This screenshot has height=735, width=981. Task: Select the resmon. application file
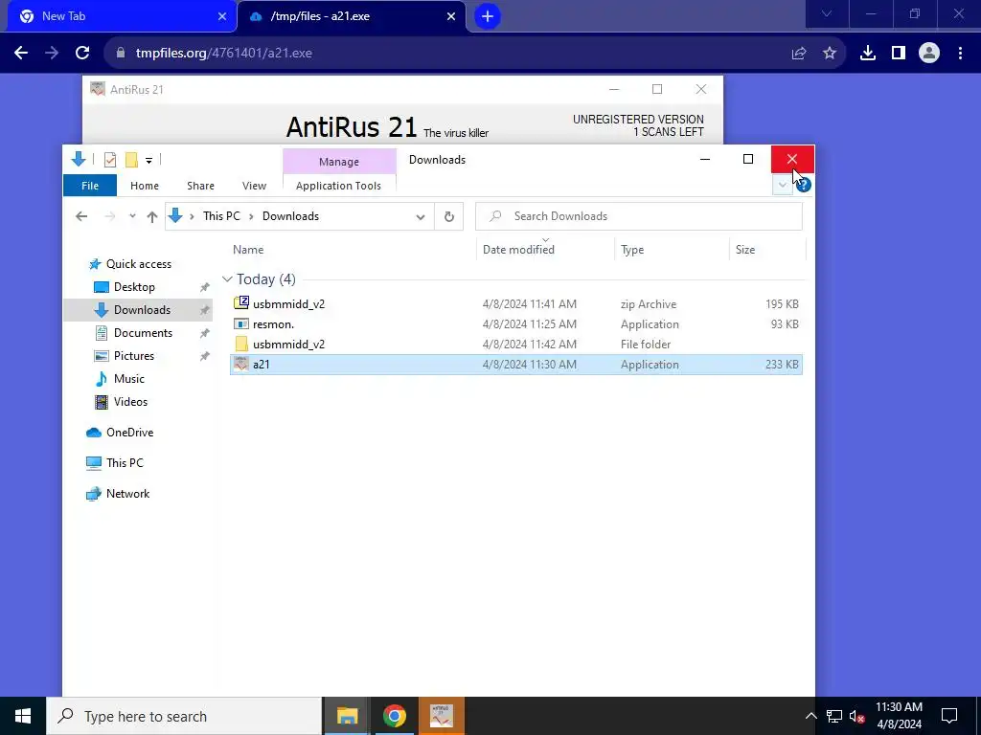point(516,324)
